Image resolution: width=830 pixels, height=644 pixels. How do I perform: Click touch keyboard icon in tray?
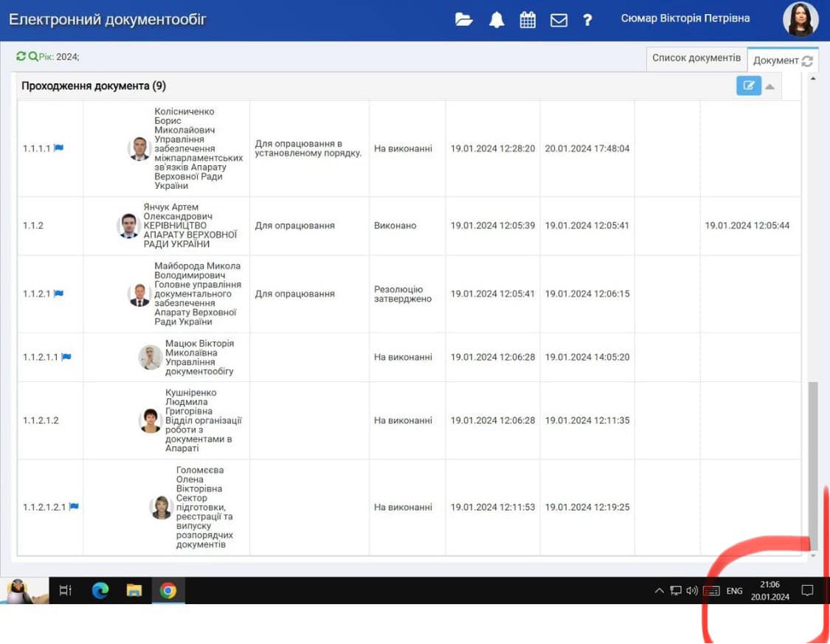pos(711,591)
